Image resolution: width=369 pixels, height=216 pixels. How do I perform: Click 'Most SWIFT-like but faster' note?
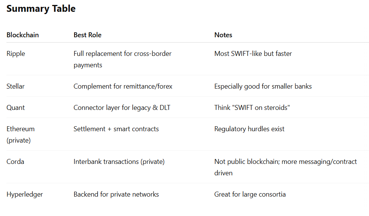tap(253, 54)
